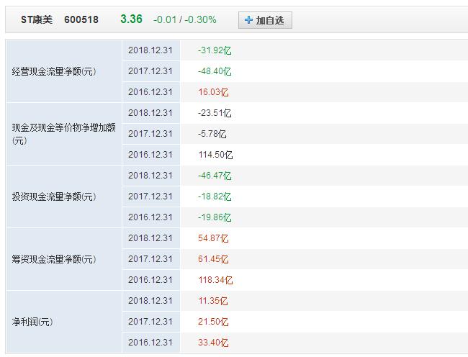Click the blue plus icon in 加自选
This screenshot has width=468, height=357.
tap(248, 20)
